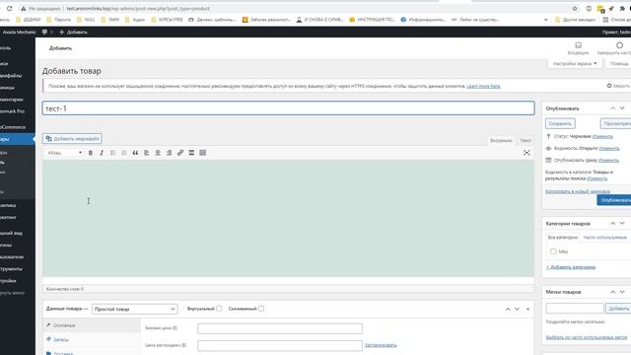
Task: Insert a bulleted list
Action: [x=113, y=153]
